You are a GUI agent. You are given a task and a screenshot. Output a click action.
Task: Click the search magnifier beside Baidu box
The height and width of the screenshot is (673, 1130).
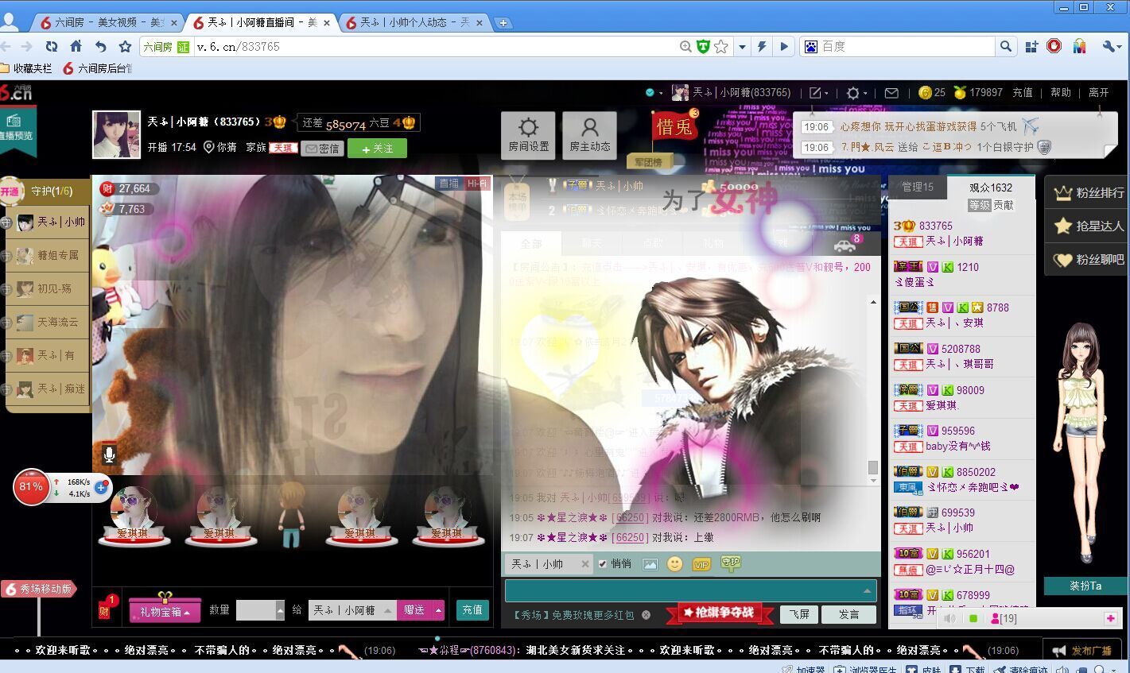[1006, 47]
